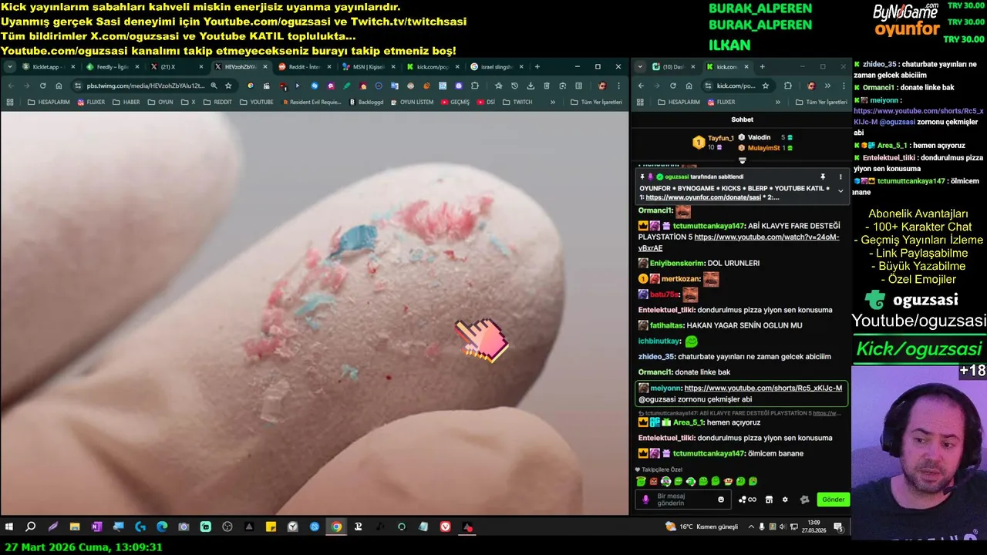
Task: Expand hidden bookmarks chevron in right browser
Action: pos(776,102)
